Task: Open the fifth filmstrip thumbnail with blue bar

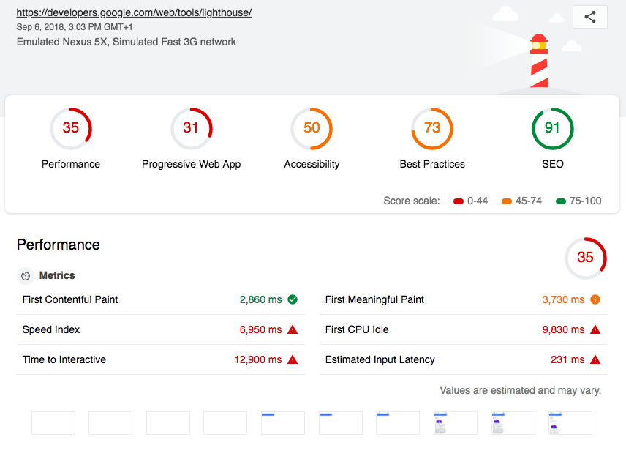Action: click(283, 423)
